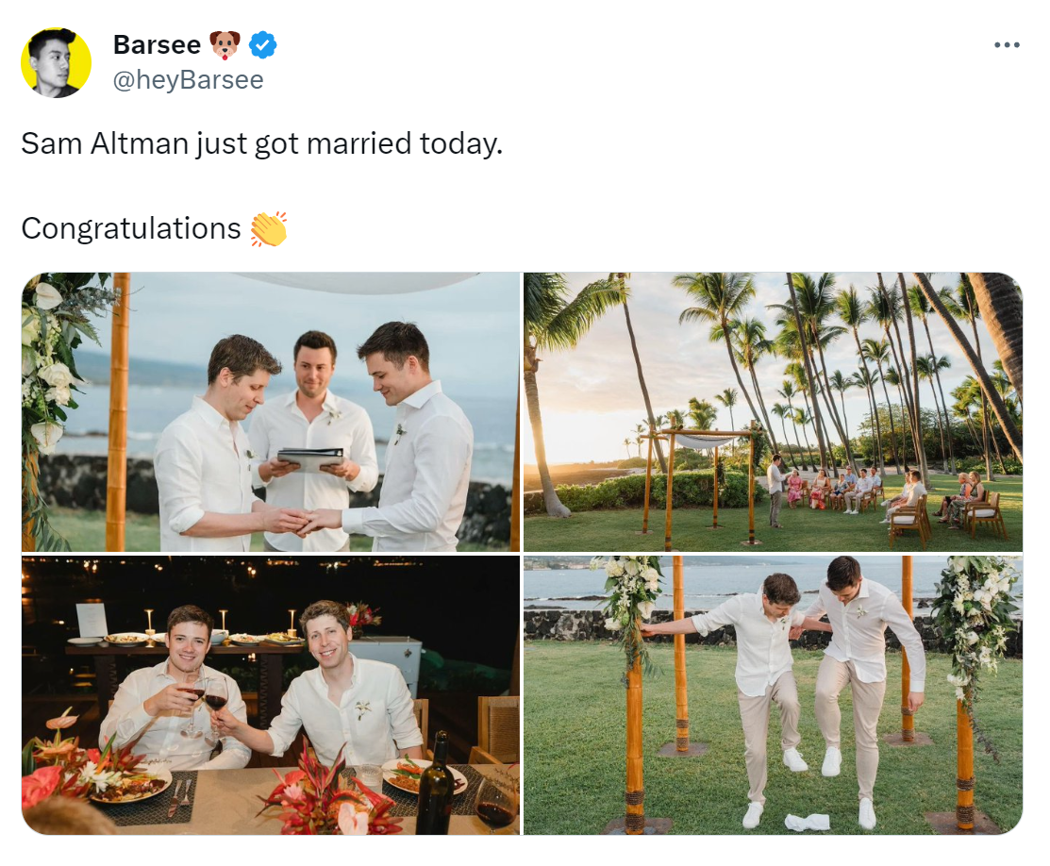The height and width of the screenshot is (866, 1050).
Task: Open the wine toast dinner photo
Action: point(271,695)
